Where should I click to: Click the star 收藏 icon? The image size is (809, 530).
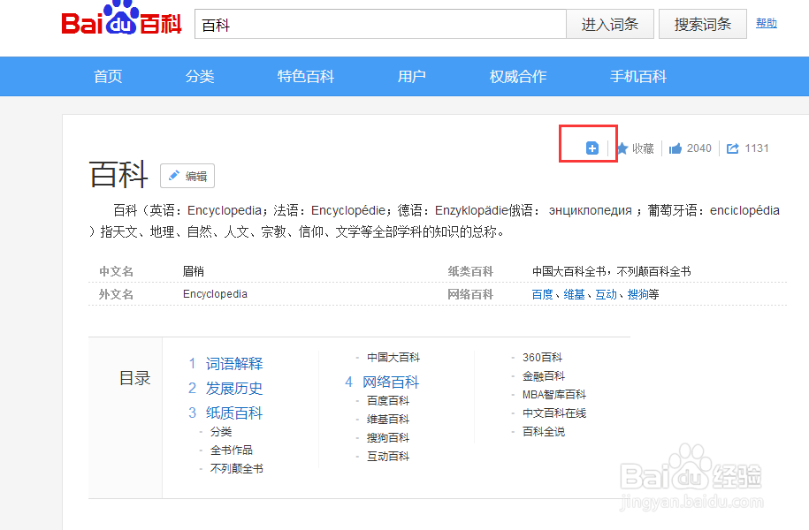point(622,148)
